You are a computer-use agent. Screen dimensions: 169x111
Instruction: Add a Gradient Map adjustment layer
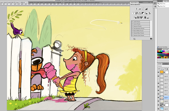click(144, 17)
